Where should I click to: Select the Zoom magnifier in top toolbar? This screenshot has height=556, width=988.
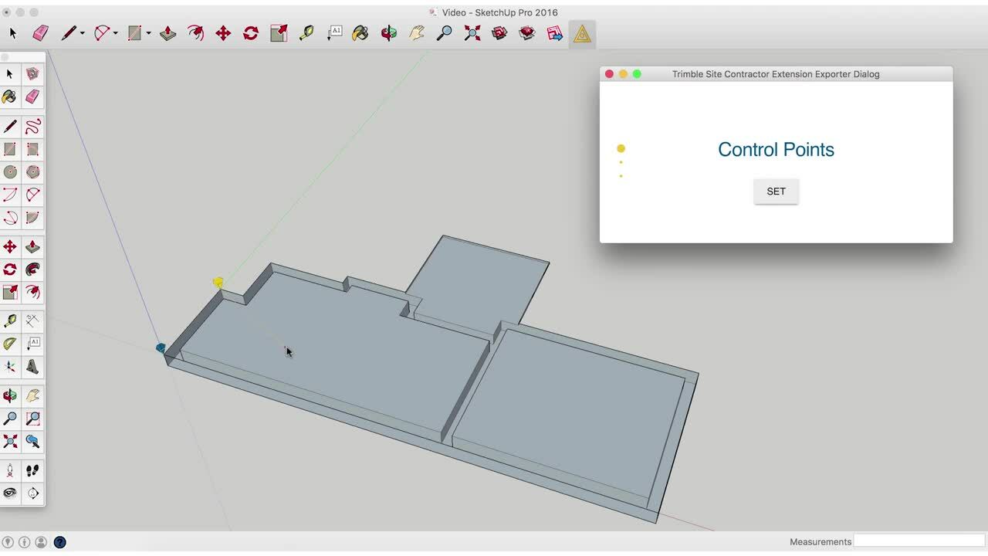pyautogui.click(x=445, y=33)
